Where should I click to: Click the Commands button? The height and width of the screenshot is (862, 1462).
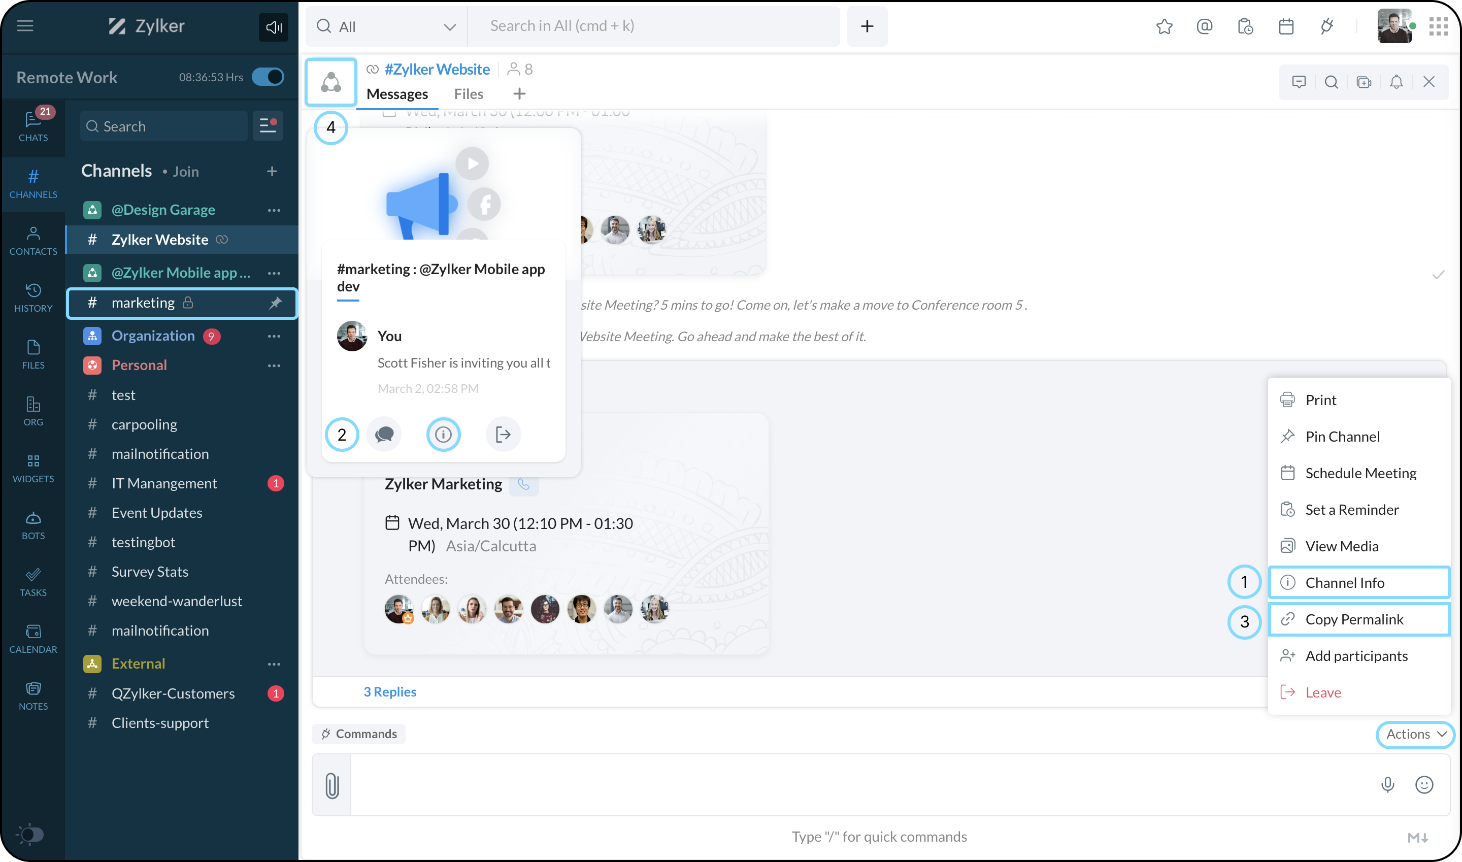tap(359, 734)
